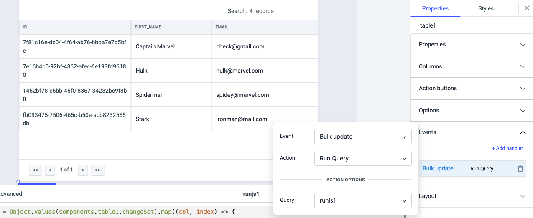Jump to last table page
This screenshot has height=218, width=533.
98,170
